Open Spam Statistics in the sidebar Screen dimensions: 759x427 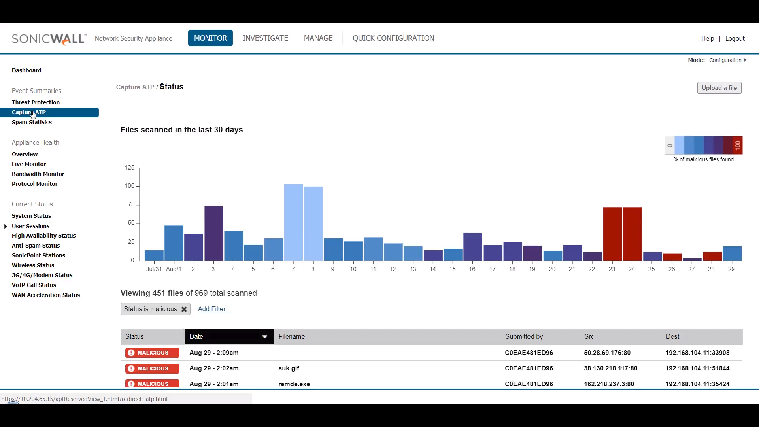tap(32, 122)
